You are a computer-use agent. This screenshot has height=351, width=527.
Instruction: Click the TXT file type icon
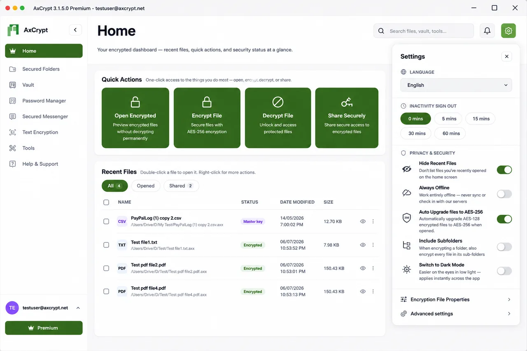point(122,245)
